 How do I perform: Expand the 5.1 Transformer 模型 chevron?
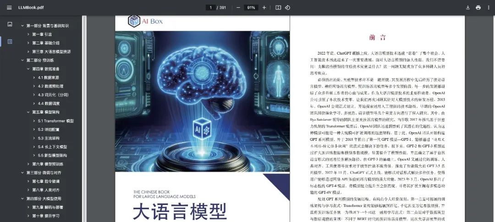34,121
